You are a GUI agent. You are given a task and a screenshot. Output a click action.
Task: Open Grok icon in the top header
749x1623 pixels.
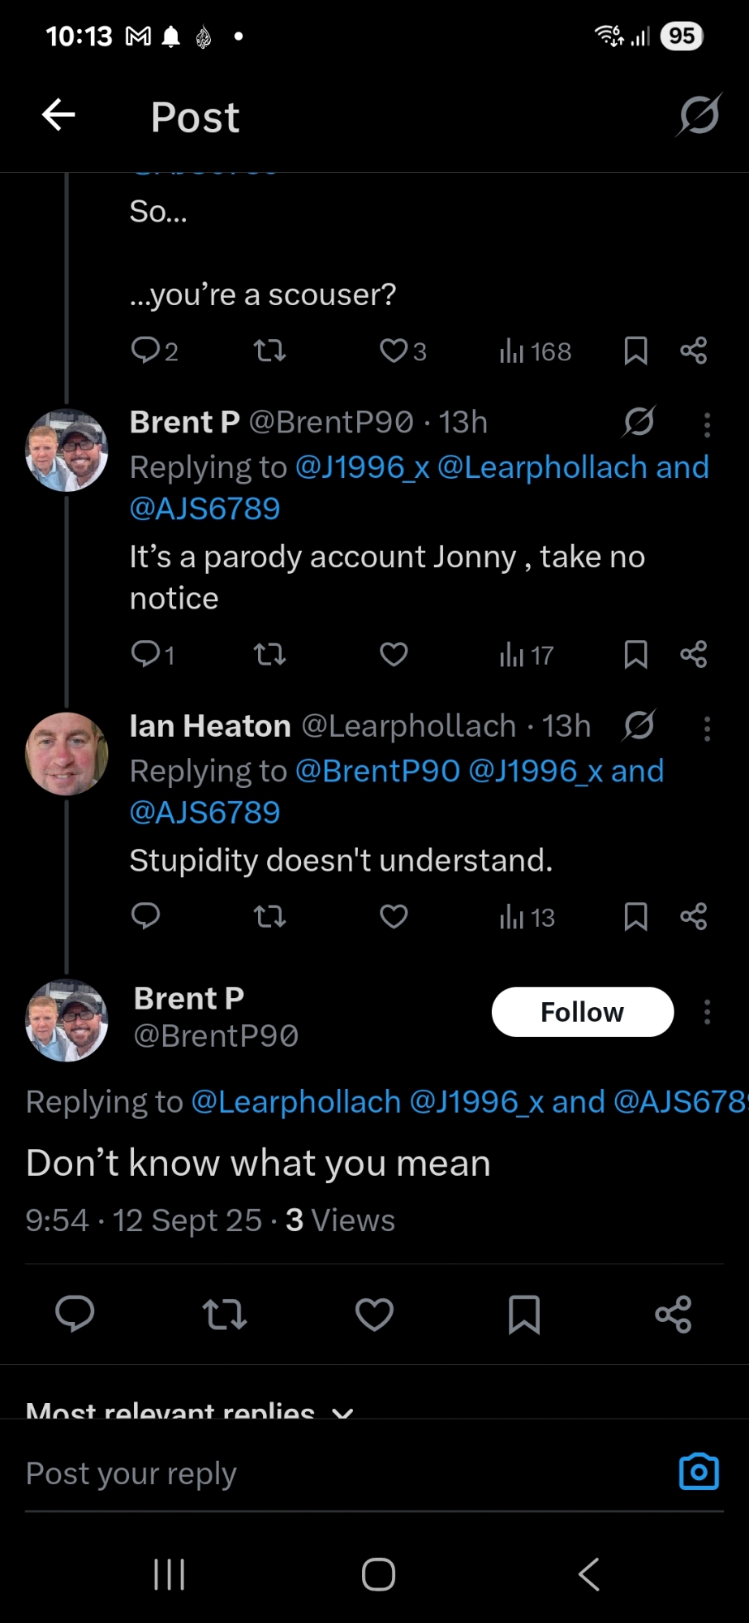(x=699, y=115)
